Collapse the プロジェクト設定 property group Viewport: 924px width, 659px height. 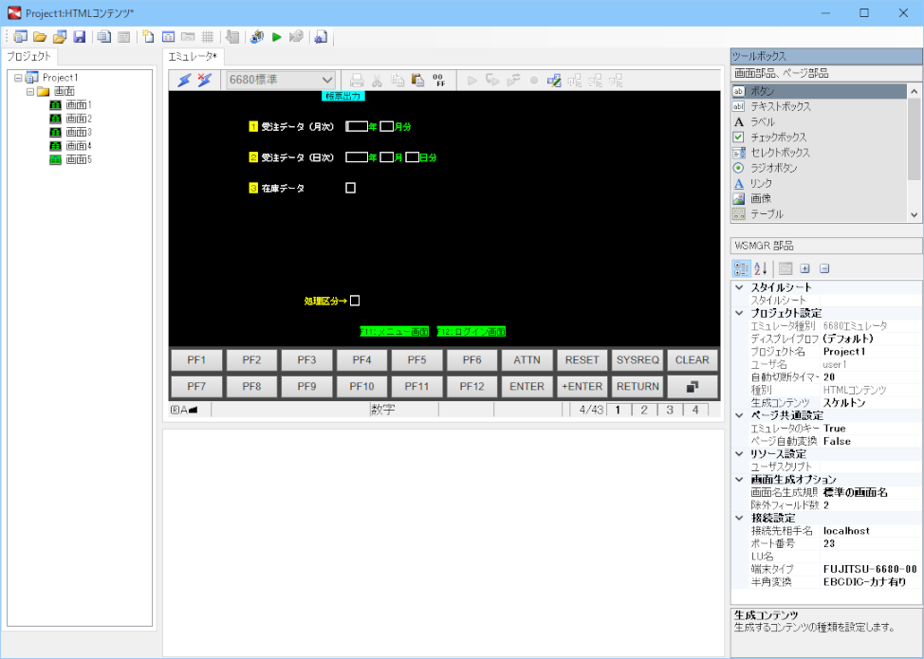pyautogui.click(x=740, y=313)
